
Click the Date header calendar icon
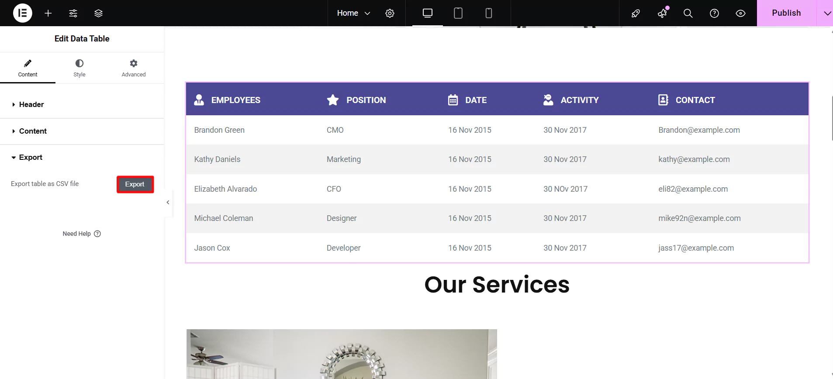pyautogui.click(x=453, y=100)
